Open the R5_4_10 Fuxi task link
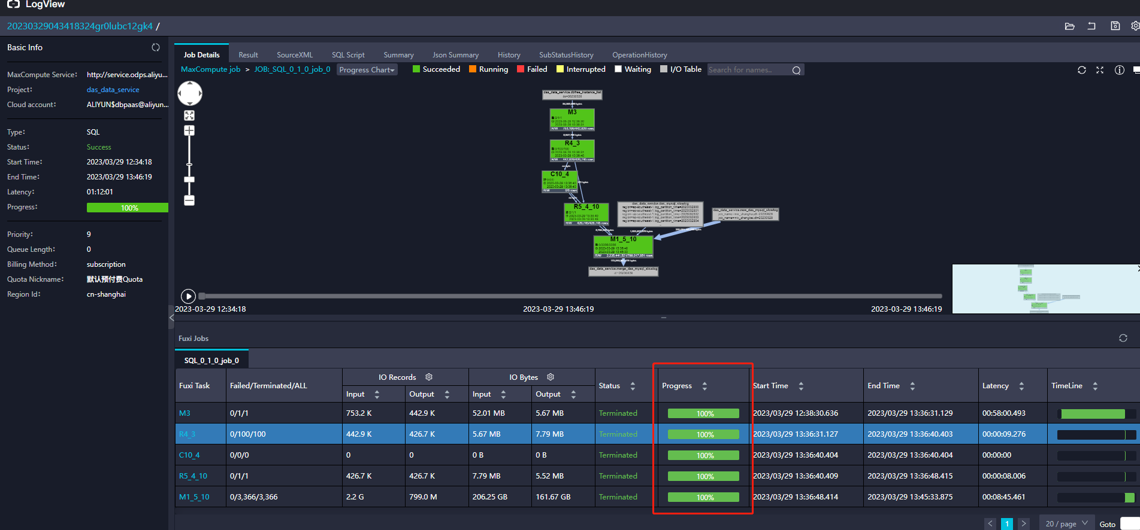Image resolution: width=1140 pixels, height=530 pixels. (x=193, y=476)
